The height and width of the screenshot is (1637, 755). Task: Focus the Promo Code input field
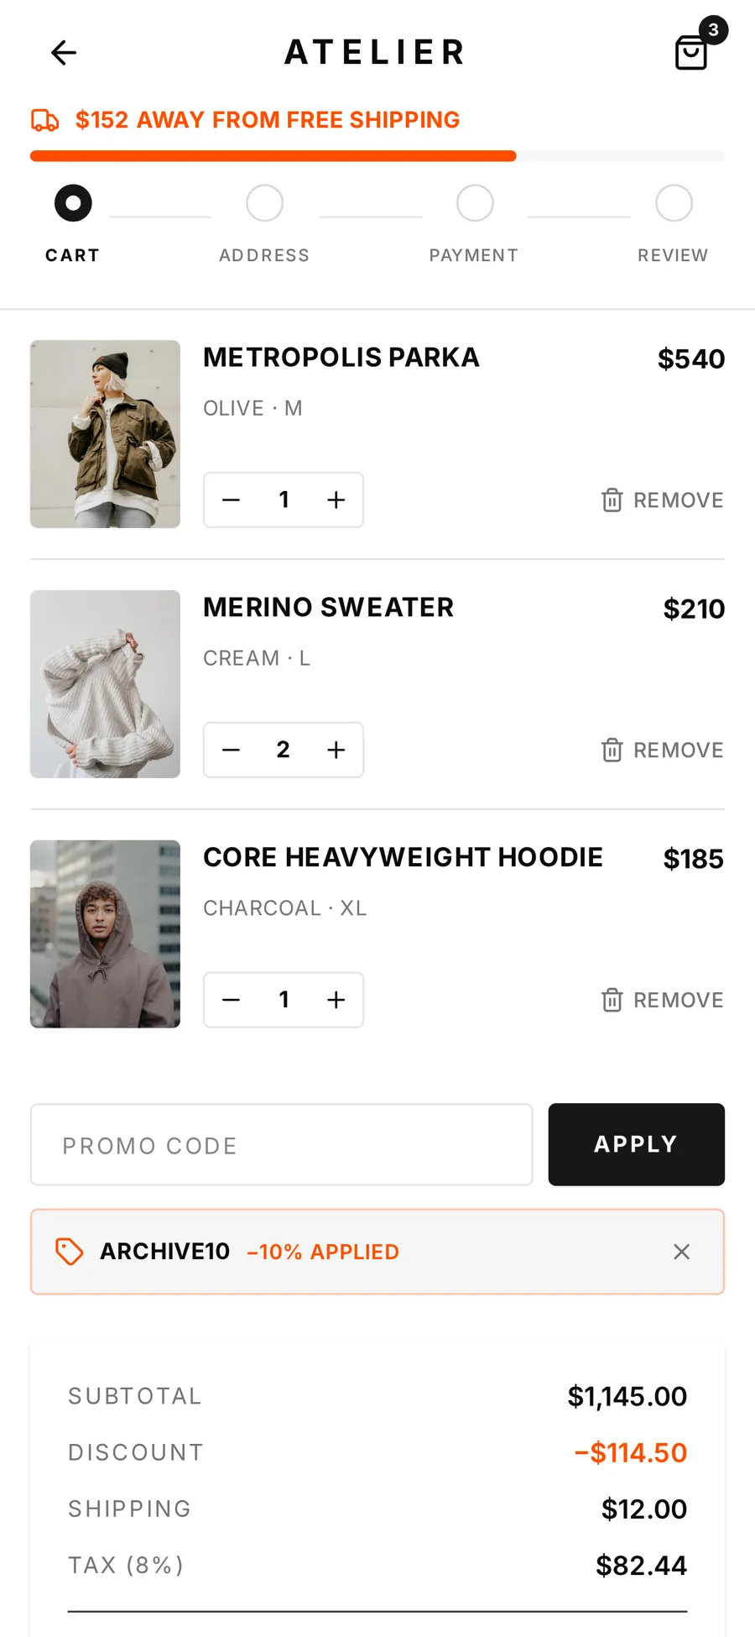coord(282,1144)
